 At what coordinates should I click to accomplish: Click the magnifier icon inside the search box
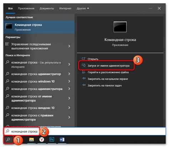pyautogui.click(x=7, y=131)
